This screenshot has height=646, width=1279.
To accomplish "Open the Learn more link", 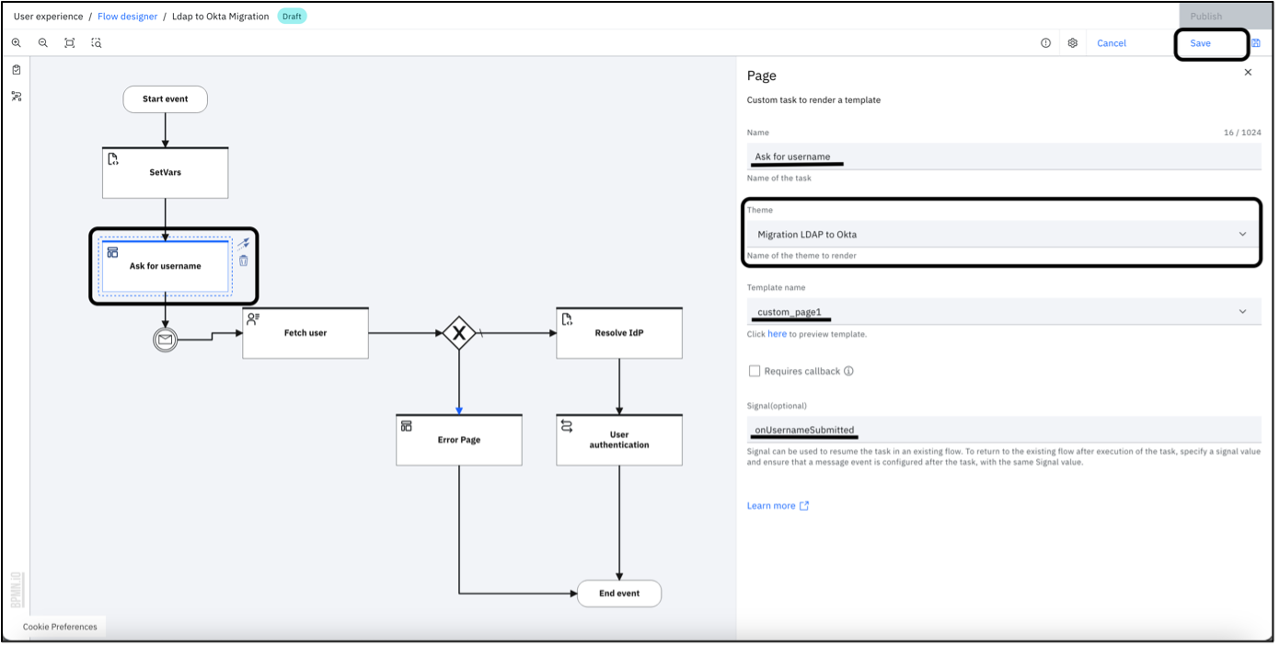I will tap(772, 505).
